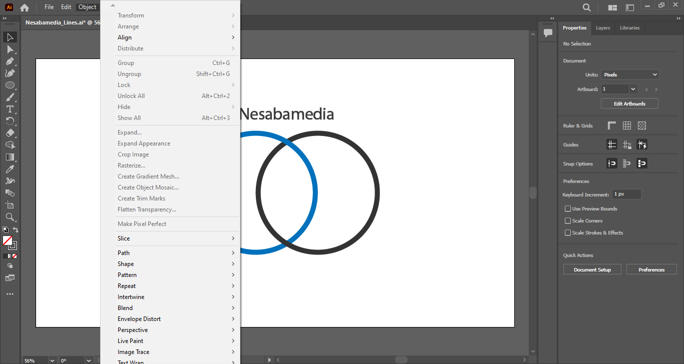
Task: Switch to the Layers tab
Action: click(x=602, y=28)
